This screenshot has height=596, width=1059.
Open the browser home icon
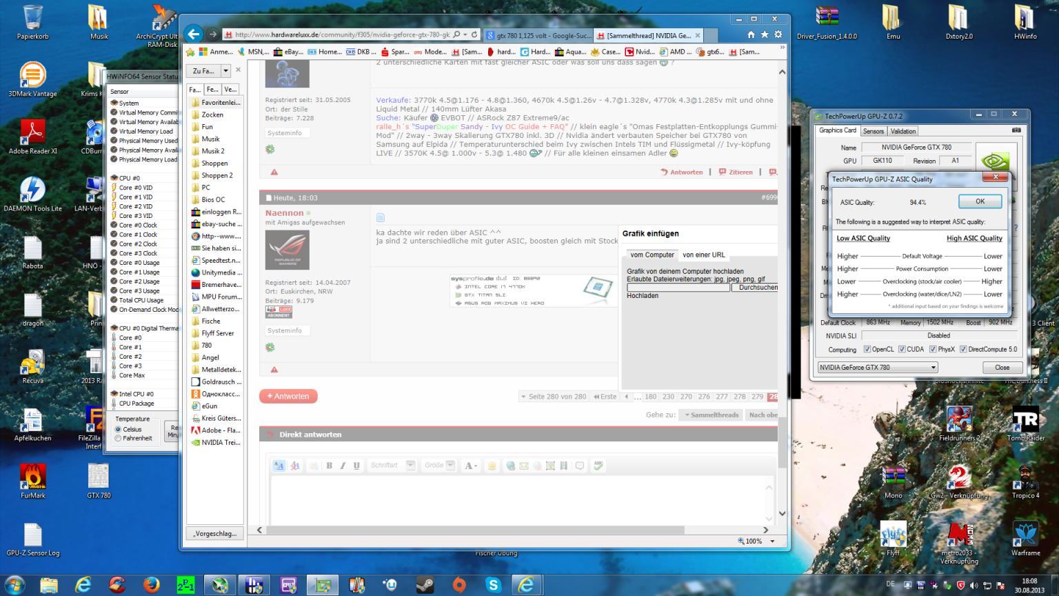point(751,34)
